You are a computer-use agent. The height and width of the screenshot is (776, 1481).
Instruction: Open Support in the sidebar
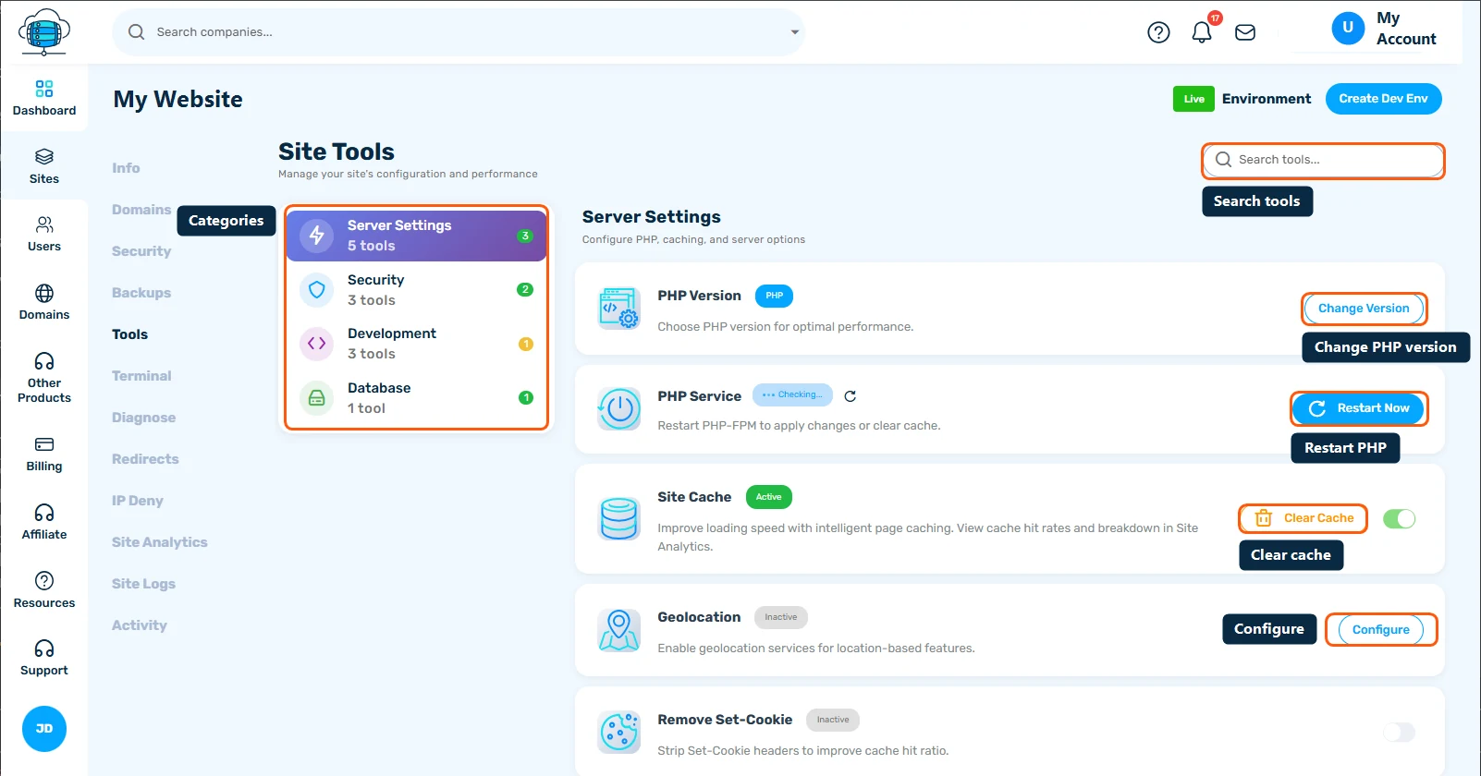tap(44, 658)
